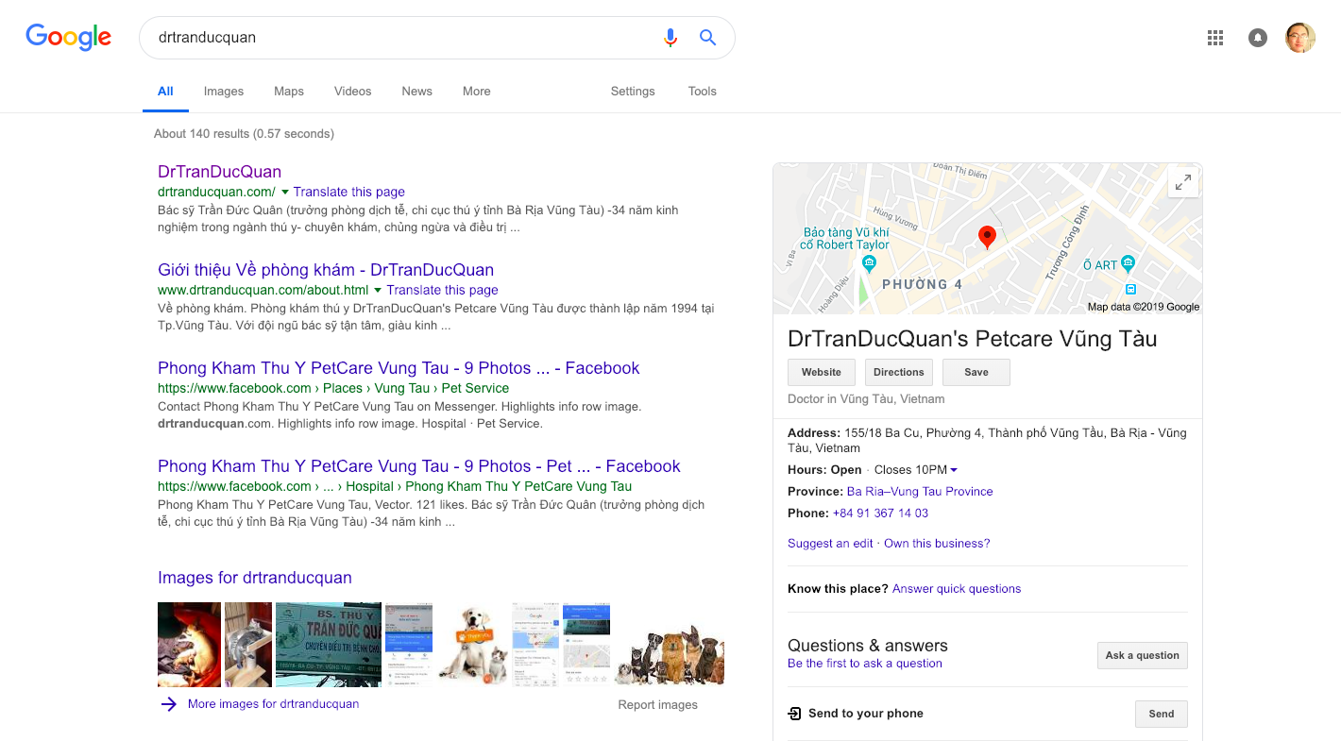This screenshot has width=1341, height=741.
Task: Open the Google apps grid
Action: (1215, 38)
